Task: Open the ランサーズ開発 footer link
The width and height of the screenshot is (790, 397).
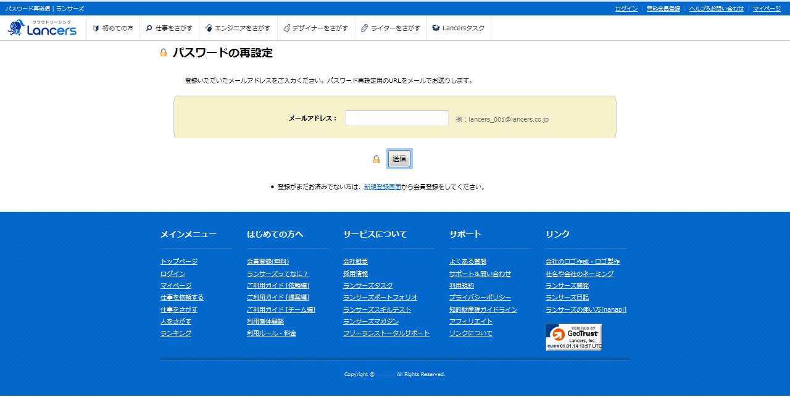Action: click(567, 285)
